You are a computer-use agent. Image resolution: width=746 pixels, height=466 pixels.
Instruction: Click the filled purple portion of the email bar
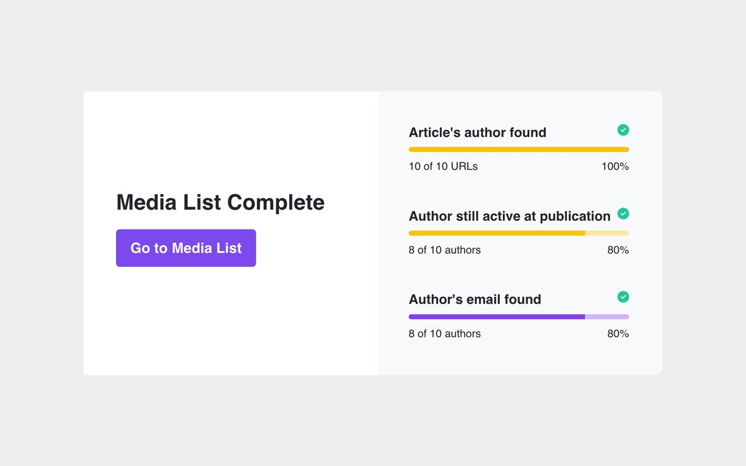[497, 317]
